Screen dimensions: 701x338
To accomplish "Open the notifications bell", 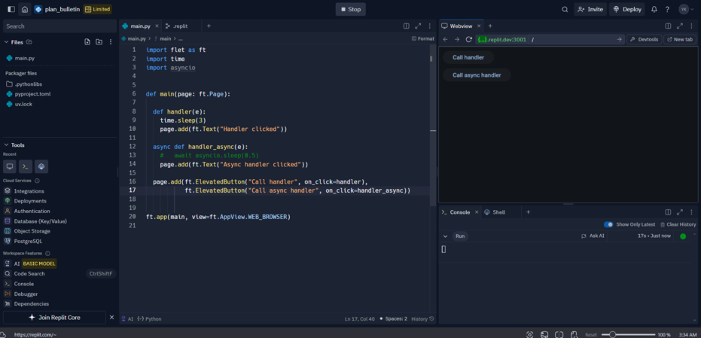I will coord(654,9).
